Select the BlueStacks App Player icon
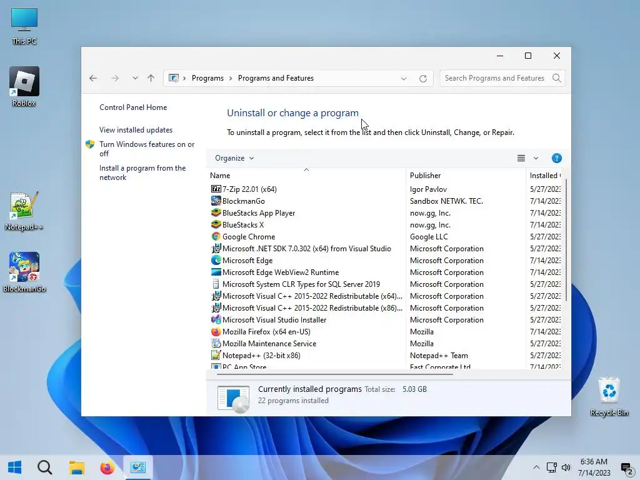This screenshot has height=480, width=640. (x=216, y=212)
